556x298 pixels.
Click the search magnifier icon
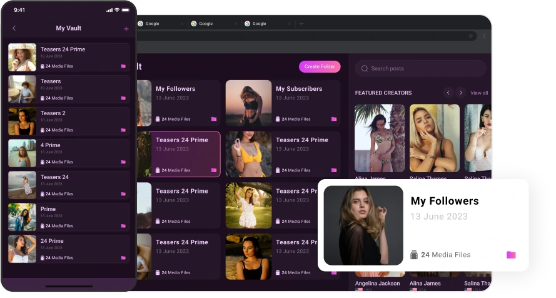(364, 68)
